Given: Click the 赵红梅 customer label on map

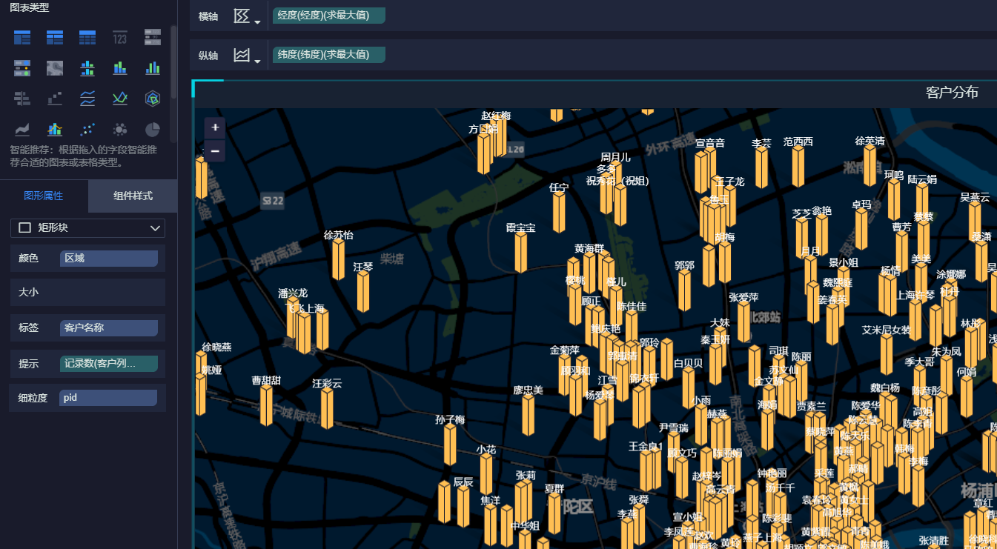Looking at the screenshot, I should click(497, 116).
